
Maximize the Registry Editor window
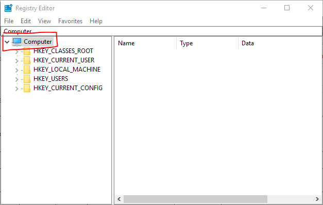[x=287, y=8]
